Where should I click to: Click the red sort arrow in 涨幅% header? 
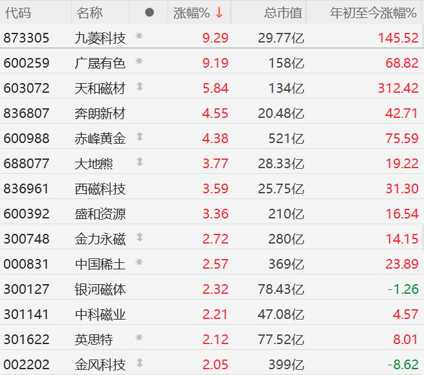219,13
